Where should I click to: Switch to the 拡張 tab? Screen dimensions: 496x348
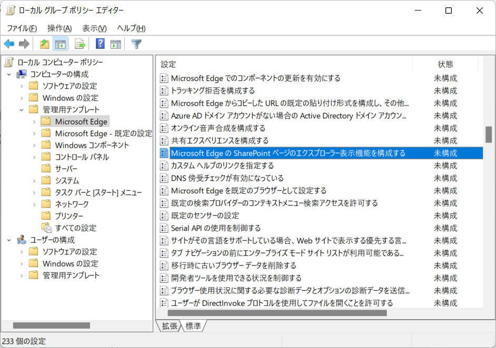coord(169,326)
